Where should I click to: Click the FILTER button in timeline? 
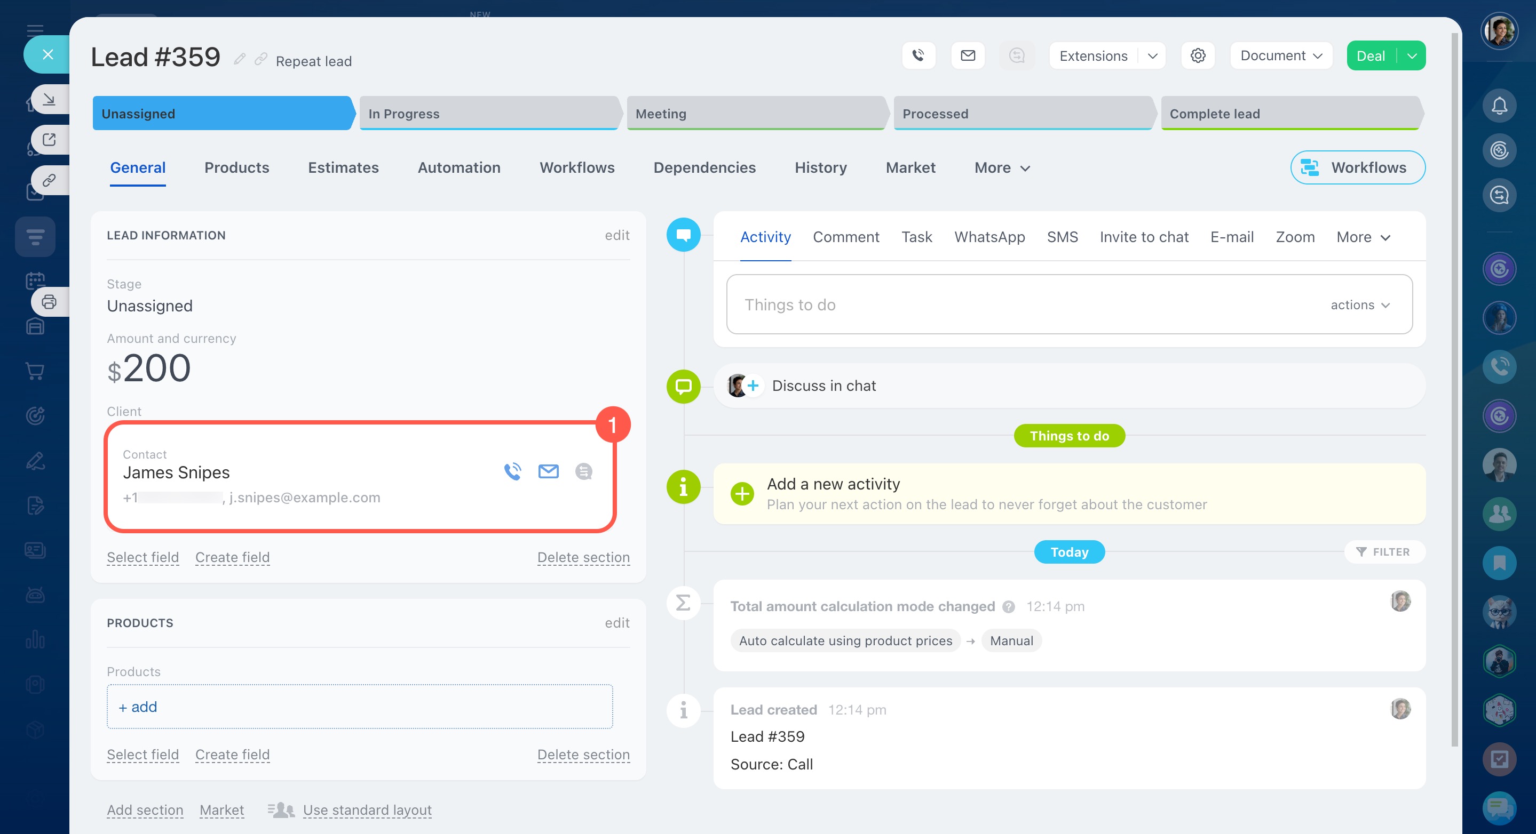1383,551
